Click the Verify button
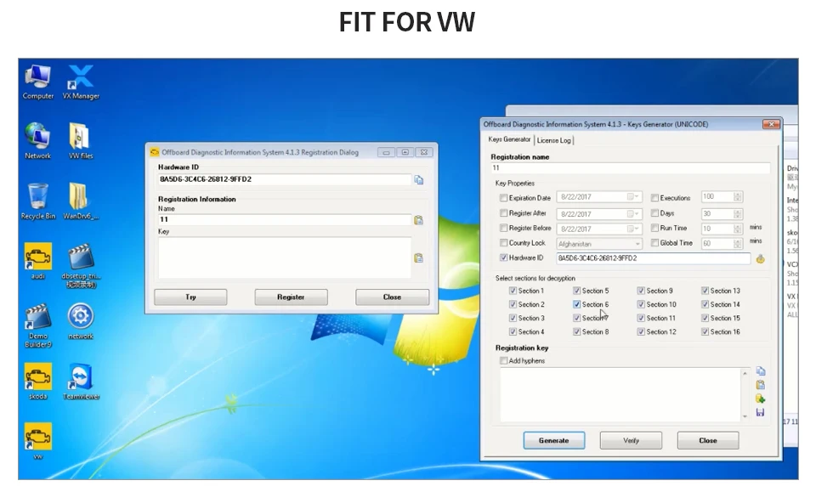This screenshot has width=816, height=492. (631, 440)
